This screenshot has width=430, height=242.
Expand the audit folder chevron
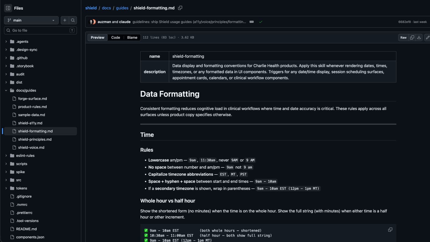point(6,74)
